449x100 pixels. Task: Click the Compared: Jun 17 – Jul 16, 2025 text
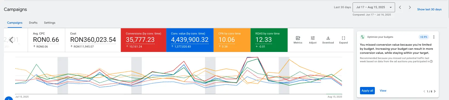tap(372, 15)
